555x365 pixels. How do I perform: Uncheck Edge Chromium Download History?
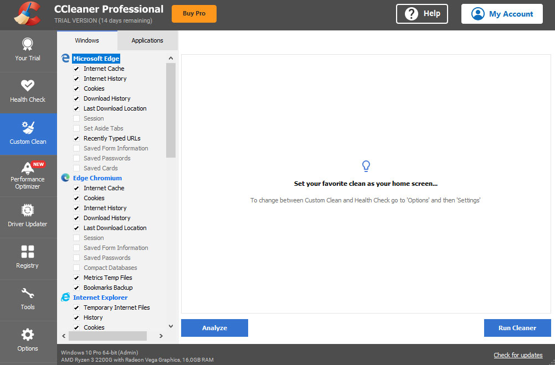click(x=76, y=218)
